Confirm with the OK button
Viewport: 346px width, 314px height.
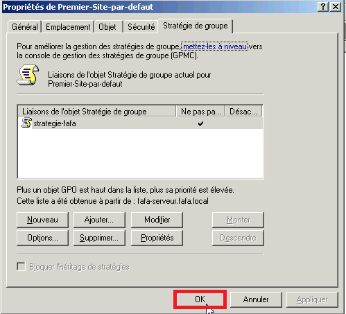[x=200, y=299]
